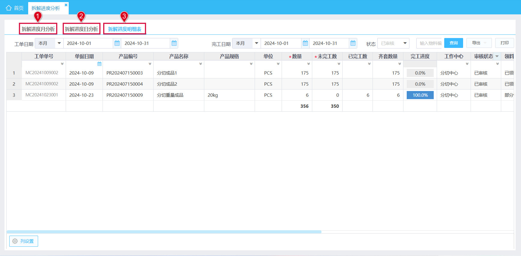
Task: Go to the 首页 tab
Action: pyautogui.click(x=15, y=8)
